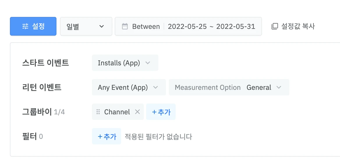Image resolution: width=340 pixels, height=161 pixels.
Task: Click the chevron next to Any Event (App)
Action: point(155,87)
